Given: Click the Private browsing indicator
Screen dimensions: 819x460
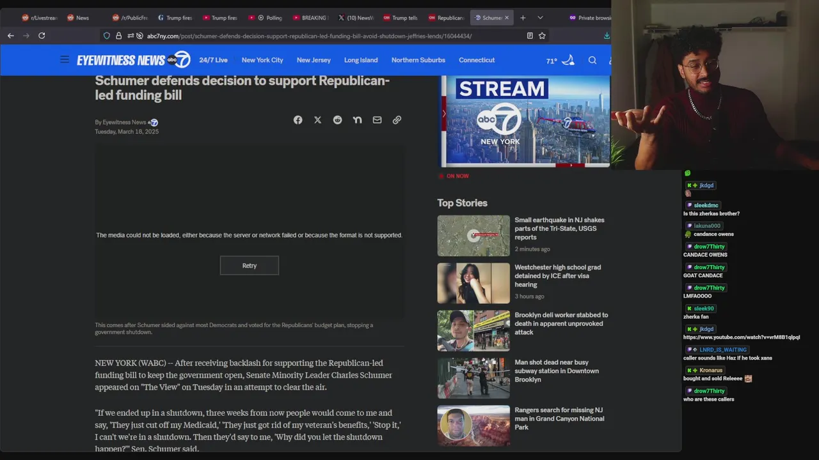Looking at the screenshot, I should coord(589,18).
